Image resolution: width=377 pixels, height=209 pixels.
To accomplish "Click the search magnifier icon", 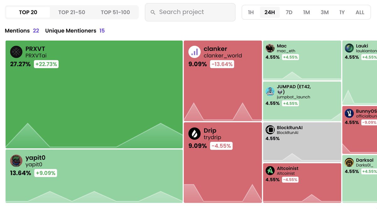I will (153, 12).
